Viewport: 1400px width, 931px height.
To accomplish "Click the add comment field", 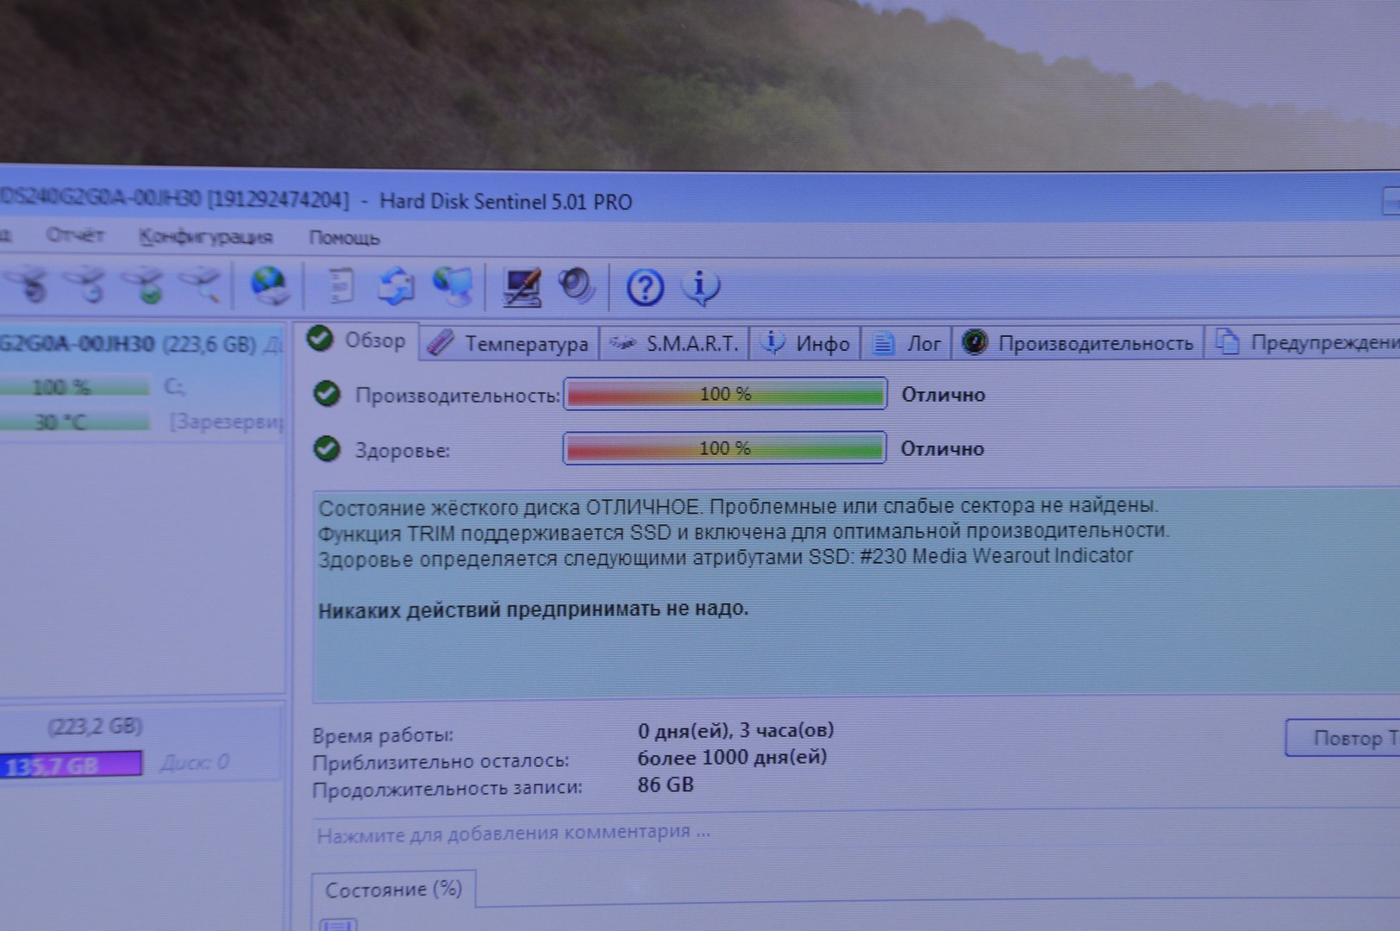I will coord(514,834).
